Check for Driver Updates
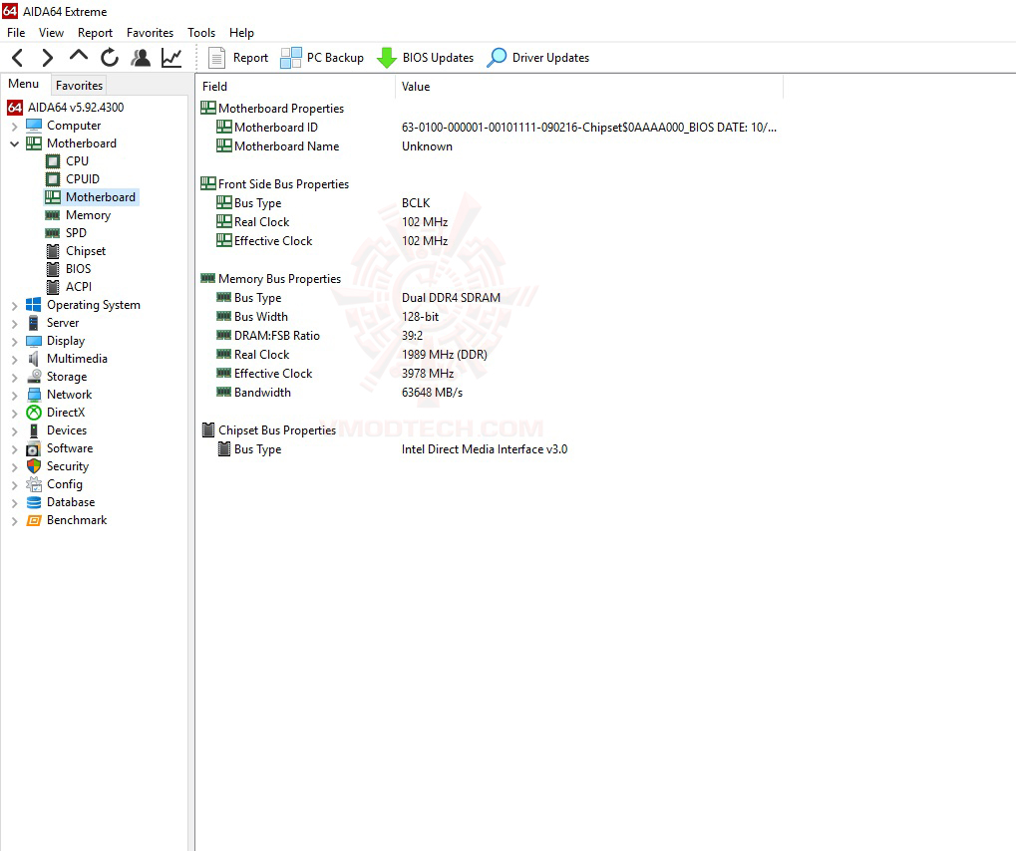This screenshot has height=851, width=1016. pos(537,58)
